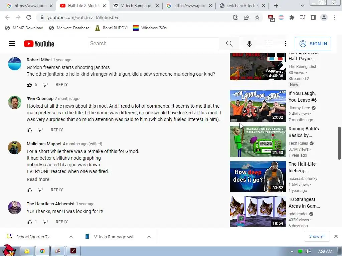Open the Malware Database bookmark
The width and height of the screenshot is (342, 256).
pyautogui.click(x=69, y=28)
